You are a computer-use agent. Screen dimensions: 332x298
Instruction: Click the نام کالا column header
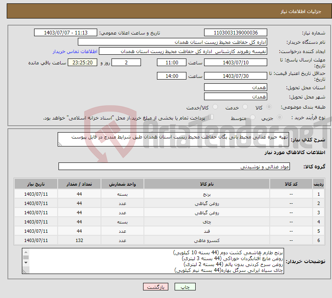click(x=207, y=184)
